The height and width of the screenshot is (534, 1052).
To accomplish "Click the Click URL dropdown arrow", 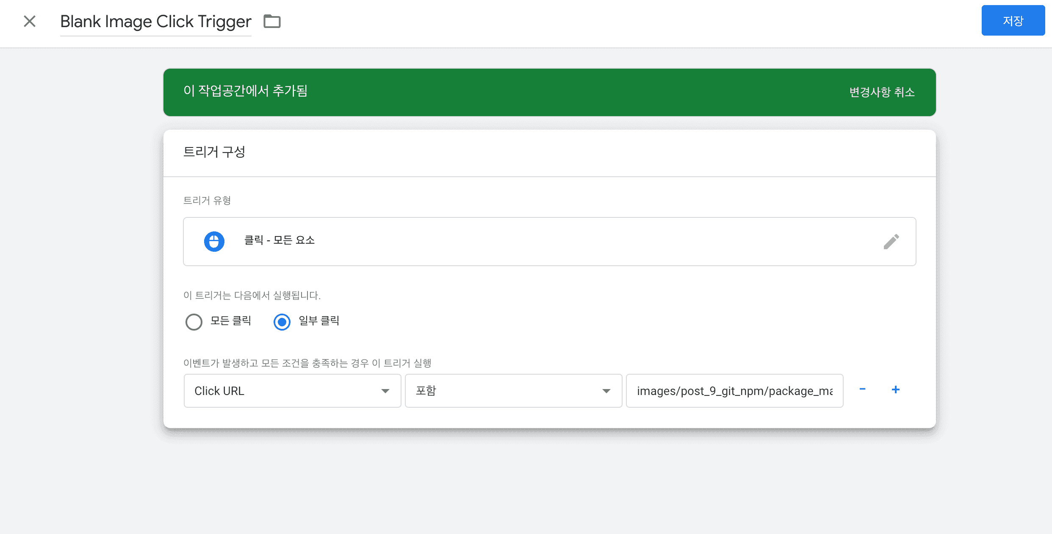I will point(385,391).
